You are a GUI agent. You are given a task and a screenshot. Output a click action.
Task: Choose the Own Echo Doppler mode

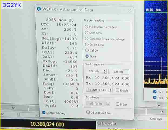(86, 33)
